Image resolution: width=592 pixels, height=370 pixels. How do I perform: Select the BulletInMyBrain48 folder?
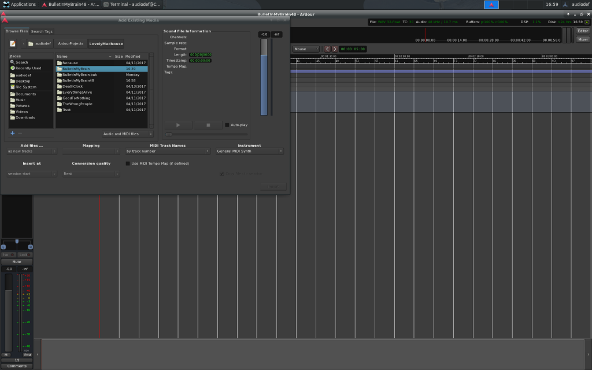pos(102,81)
